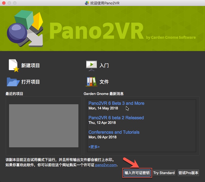Click the Documentation binders icon

pos(92,82)
